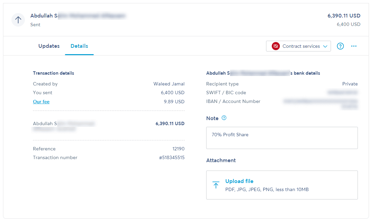This screenshot has width=371, height=221.
Task: Open the help question mark icon
Action: pyautogui.click(x=340, y=46)
